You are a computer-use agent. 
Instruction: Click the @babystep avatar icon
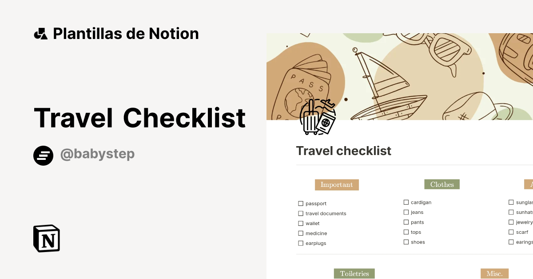[x=43, y=155]
